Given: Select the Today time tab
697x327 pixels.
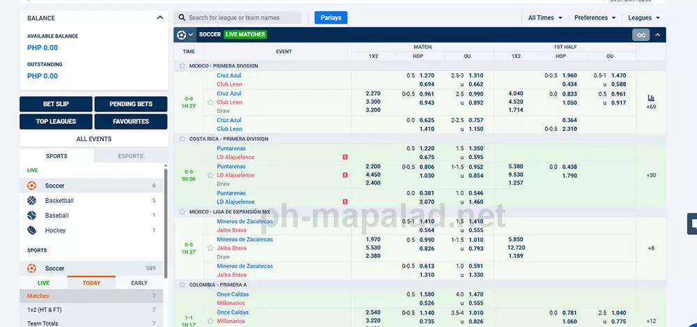Looking at the screenshot, I should click(x=91, y=283).
